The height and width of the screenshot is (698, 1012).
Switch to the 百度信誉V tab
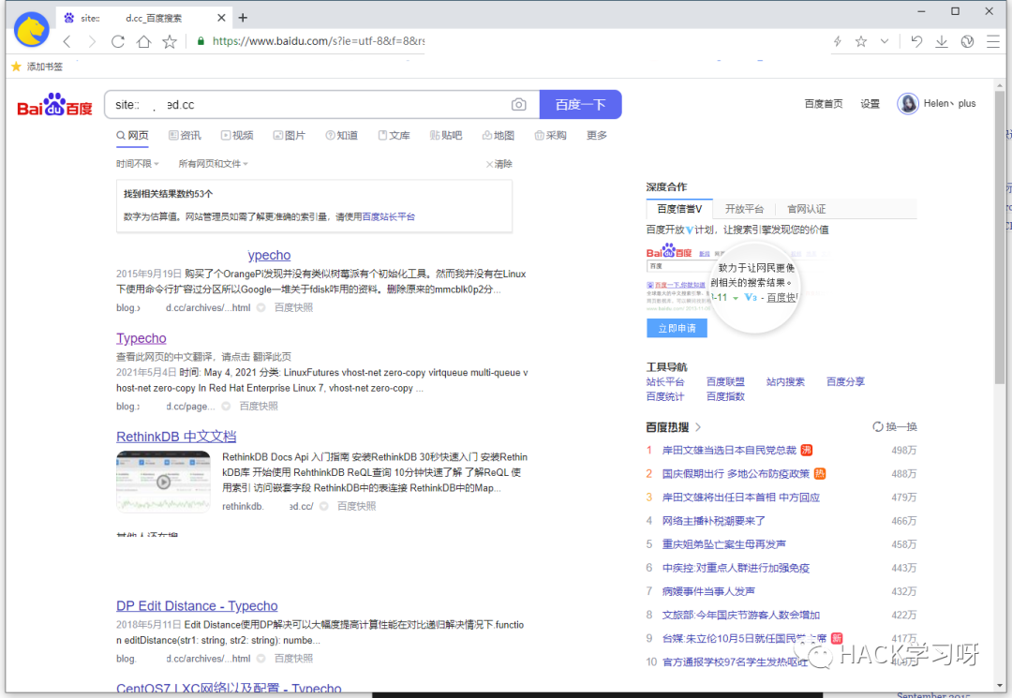coord(679,209)
